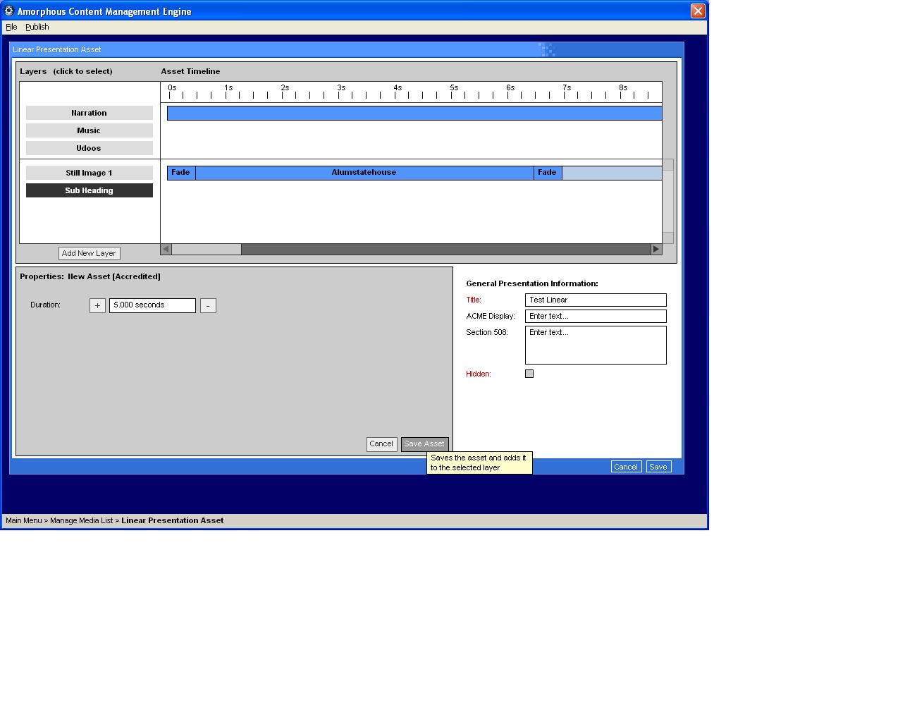Open the File menu
The height and width of the screenshot is (722, 905).
[x=11, y=27]
